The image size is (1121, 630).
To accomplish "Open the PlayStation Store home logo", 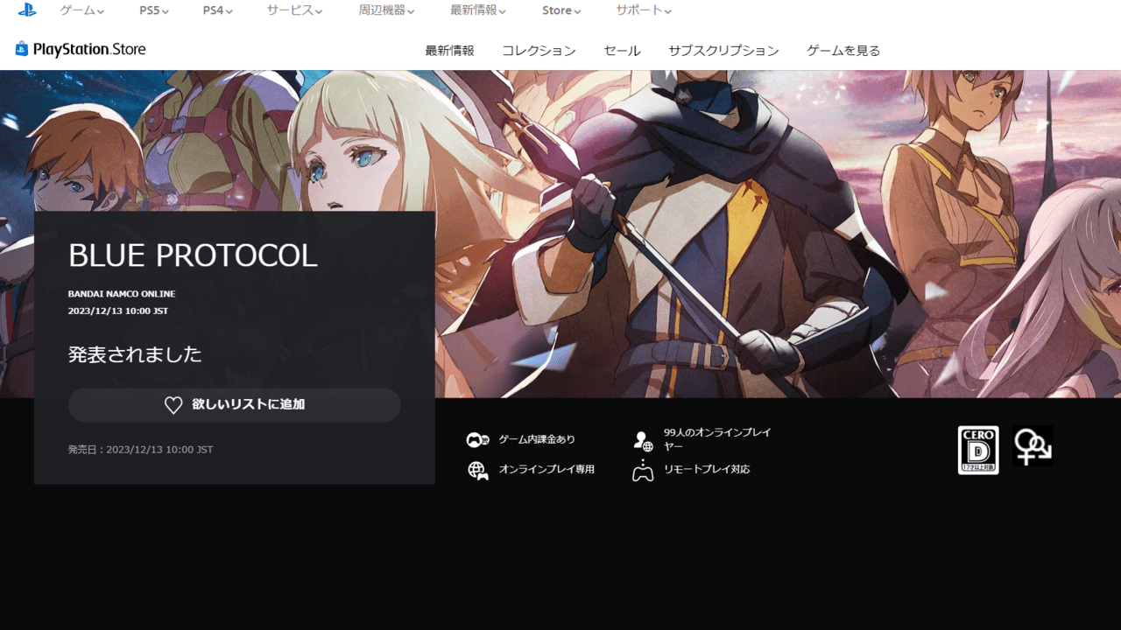I will (81, 49).
